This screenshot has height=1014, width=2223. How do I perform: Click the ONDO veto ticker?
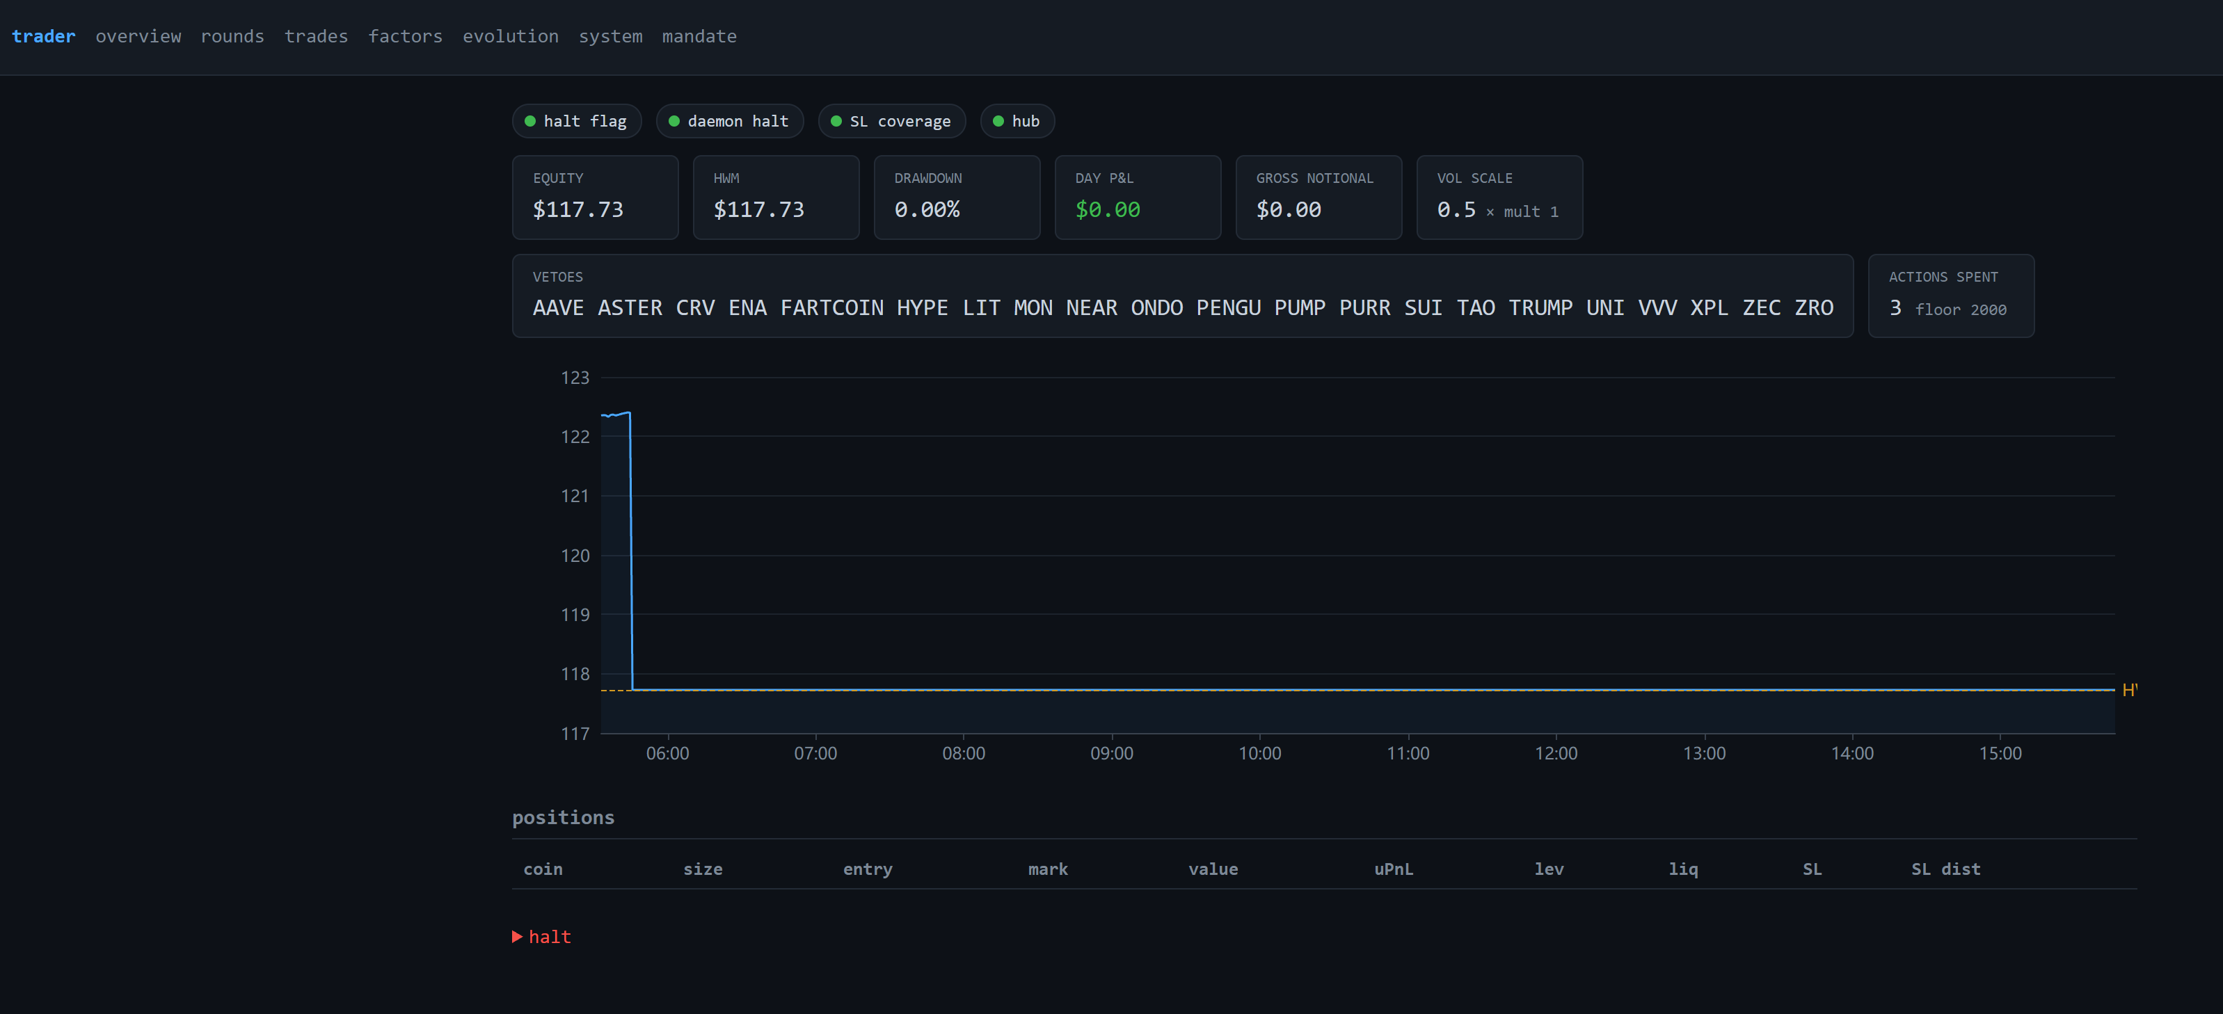pyautogui.click(x=1157, y=308)
